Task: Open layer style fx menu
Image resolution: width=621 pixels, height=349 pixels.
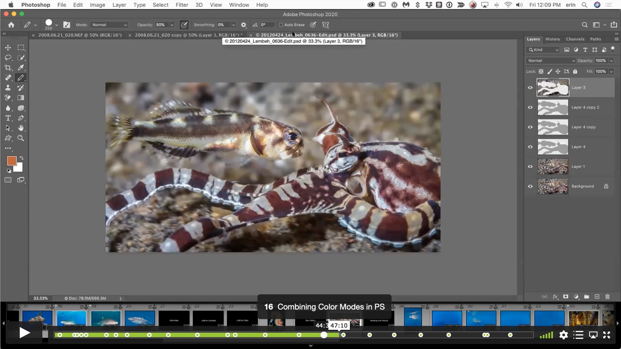Action: [x=555, y=297]
